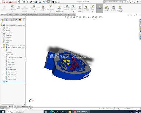
Task: Click Exploded View tool
Action: click(x=93, y=7)
